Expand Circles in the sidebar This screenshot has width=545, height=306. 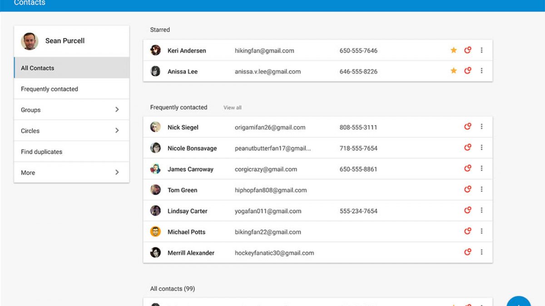[117, 131]
